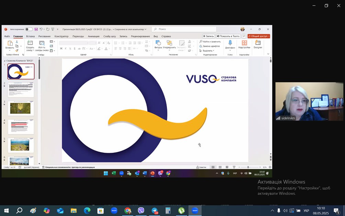Switch to Slide Sorter view icon
Image resolution: width=345 pixels, height=216 pixels.
pyautogui.click(x=220, y=167)
